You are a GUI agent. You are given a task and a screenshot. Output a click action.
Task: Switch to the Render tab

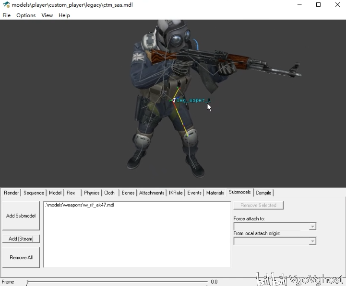(11, 193)
